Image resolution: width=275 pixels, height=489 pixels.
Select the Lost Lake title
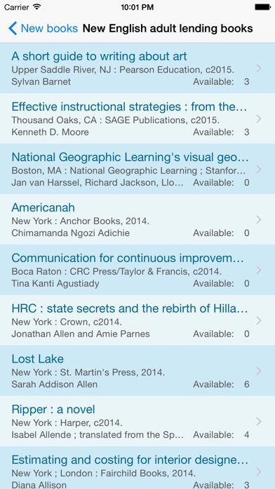pyautogui.click(x=38, y=359)
